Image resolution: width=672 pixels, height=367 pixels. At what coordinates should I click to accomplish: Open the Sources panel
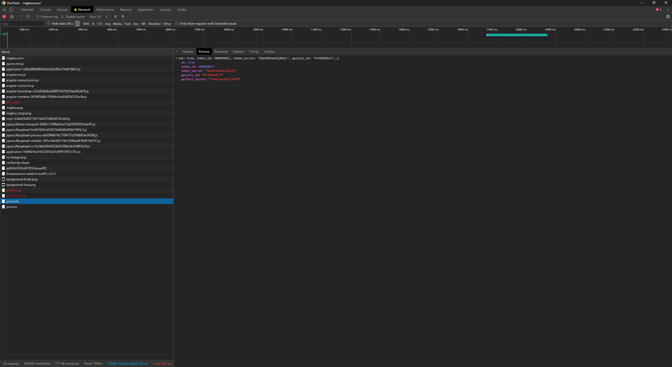[x=62, y=10]
